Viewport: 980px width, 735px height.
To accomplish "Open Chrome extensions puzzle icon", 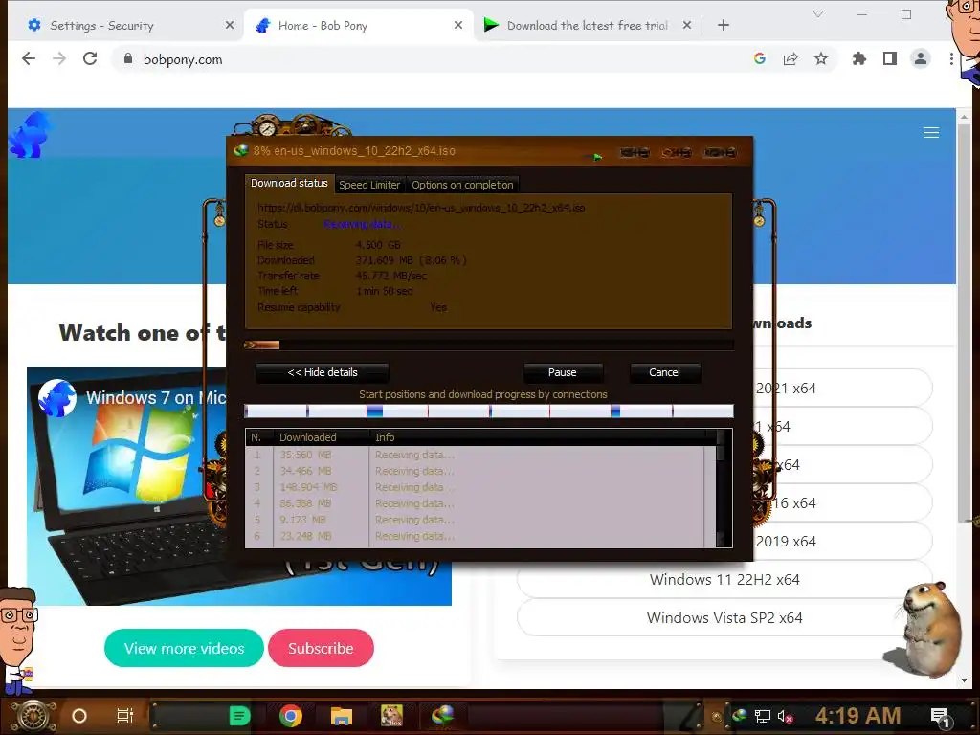I will pos(859,58).
